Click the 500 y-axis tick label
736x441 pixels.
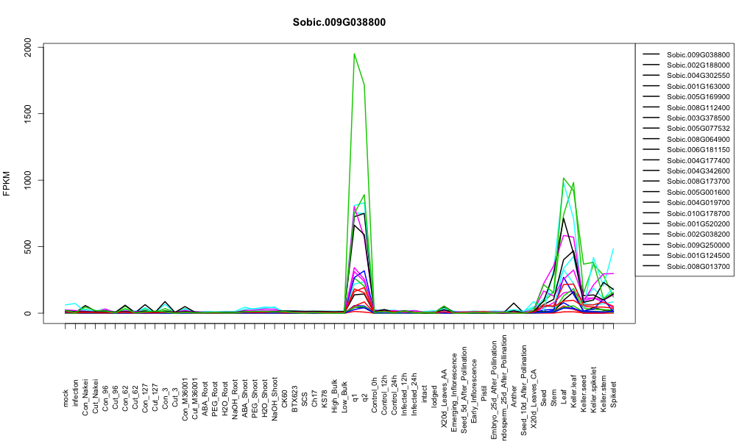tap(28, 246)
